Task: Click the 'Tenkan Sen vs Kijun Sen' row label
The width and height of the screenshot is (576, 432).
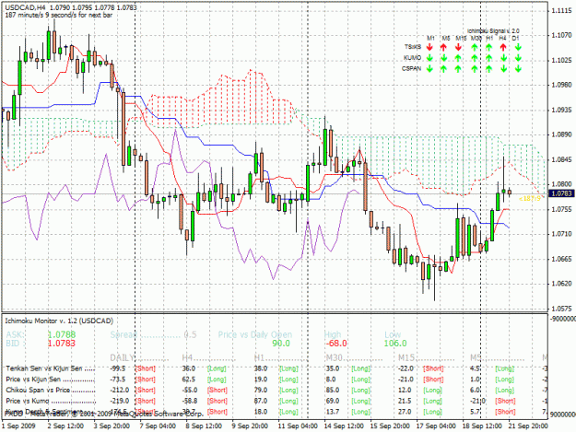Action: pos(44,368)
